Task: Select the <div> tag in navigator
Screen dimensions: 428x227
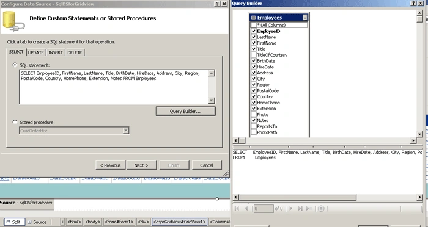Action: click(x=143, y=222)
